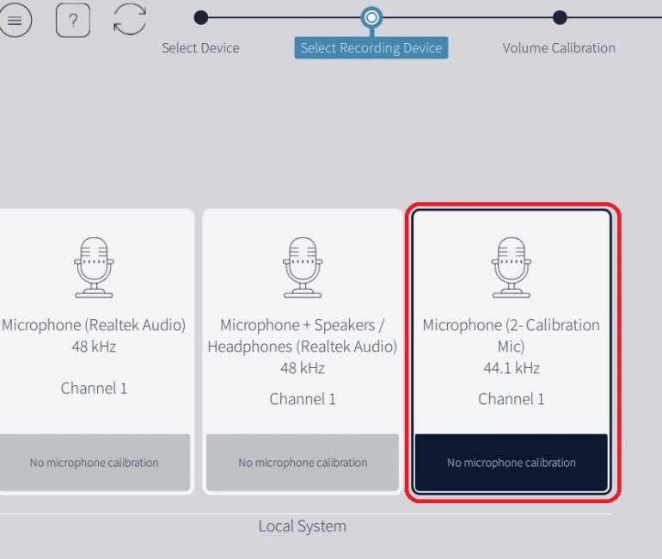Click the Local System section label
Image resolution: width=662 pixels, height=559 pixels.
[x=302, y=526]
